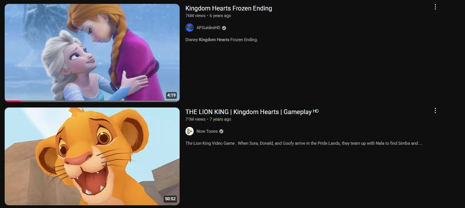Click the 4:19 duration badge
This screenshot has width=465, height=208.
[171, 95]
